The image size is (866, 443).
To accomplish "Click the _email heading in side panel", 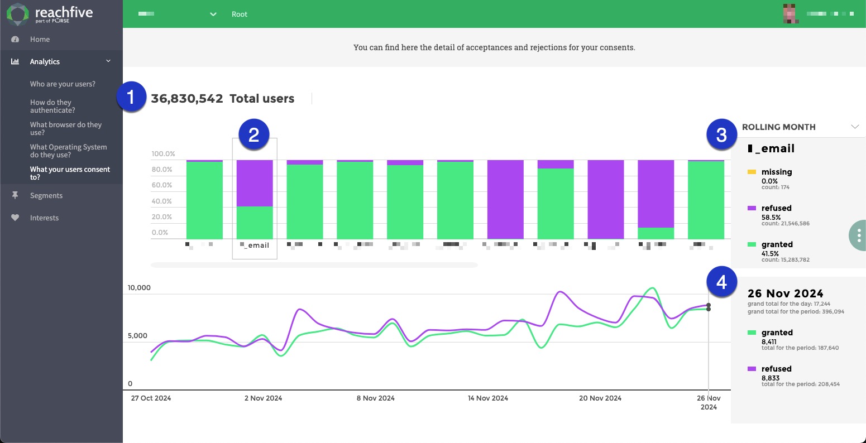I will point(771,149).
